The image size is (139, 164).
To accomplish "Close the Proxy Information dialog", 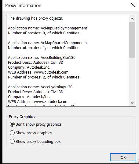I will (x=133, y=5).
